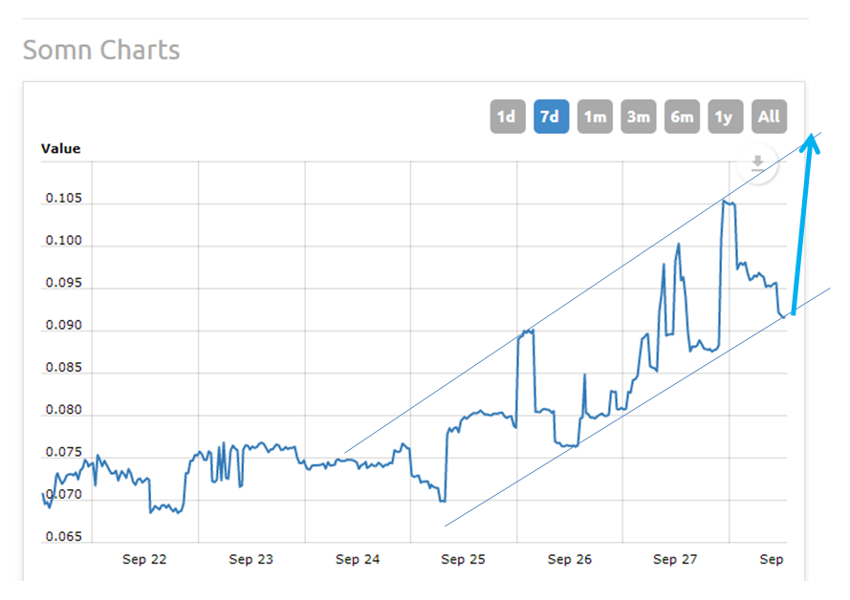Screen dimensions: 850x600
Task: Display All-time chart data
Action: pos(769,117)
